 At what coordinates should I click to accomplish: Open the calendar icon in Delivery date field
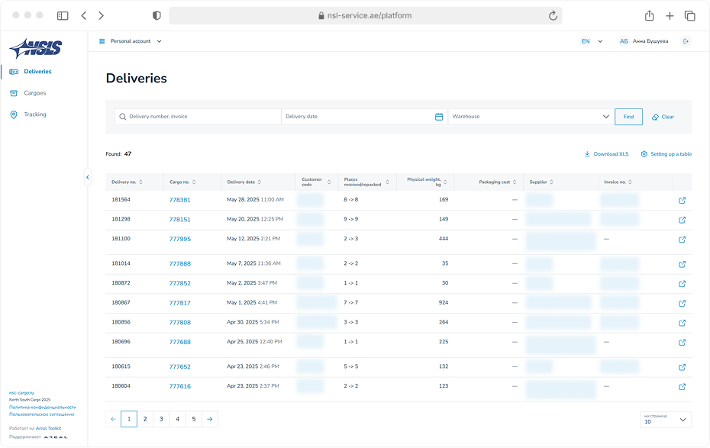tap(439, 117)
